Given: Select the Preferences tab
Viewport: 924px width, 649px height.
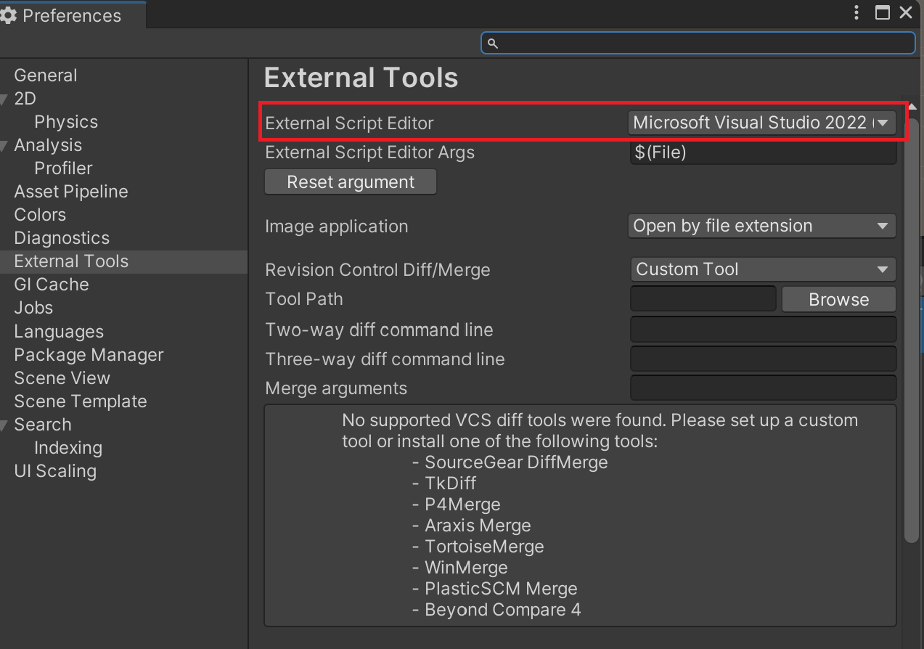Looking at the screenshot, I should [71, 15].
